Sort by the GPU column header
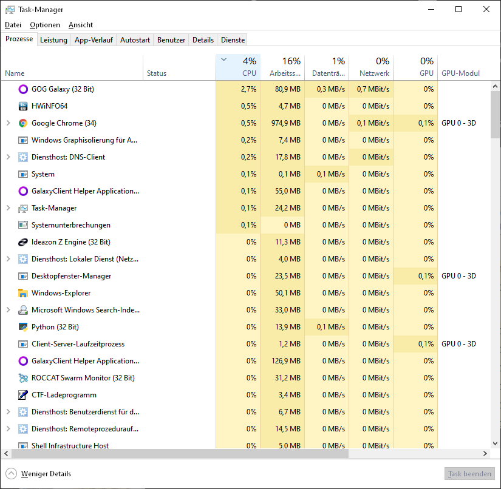The width and height of the screenshot is (501, 489). click(x=415, y=67)
